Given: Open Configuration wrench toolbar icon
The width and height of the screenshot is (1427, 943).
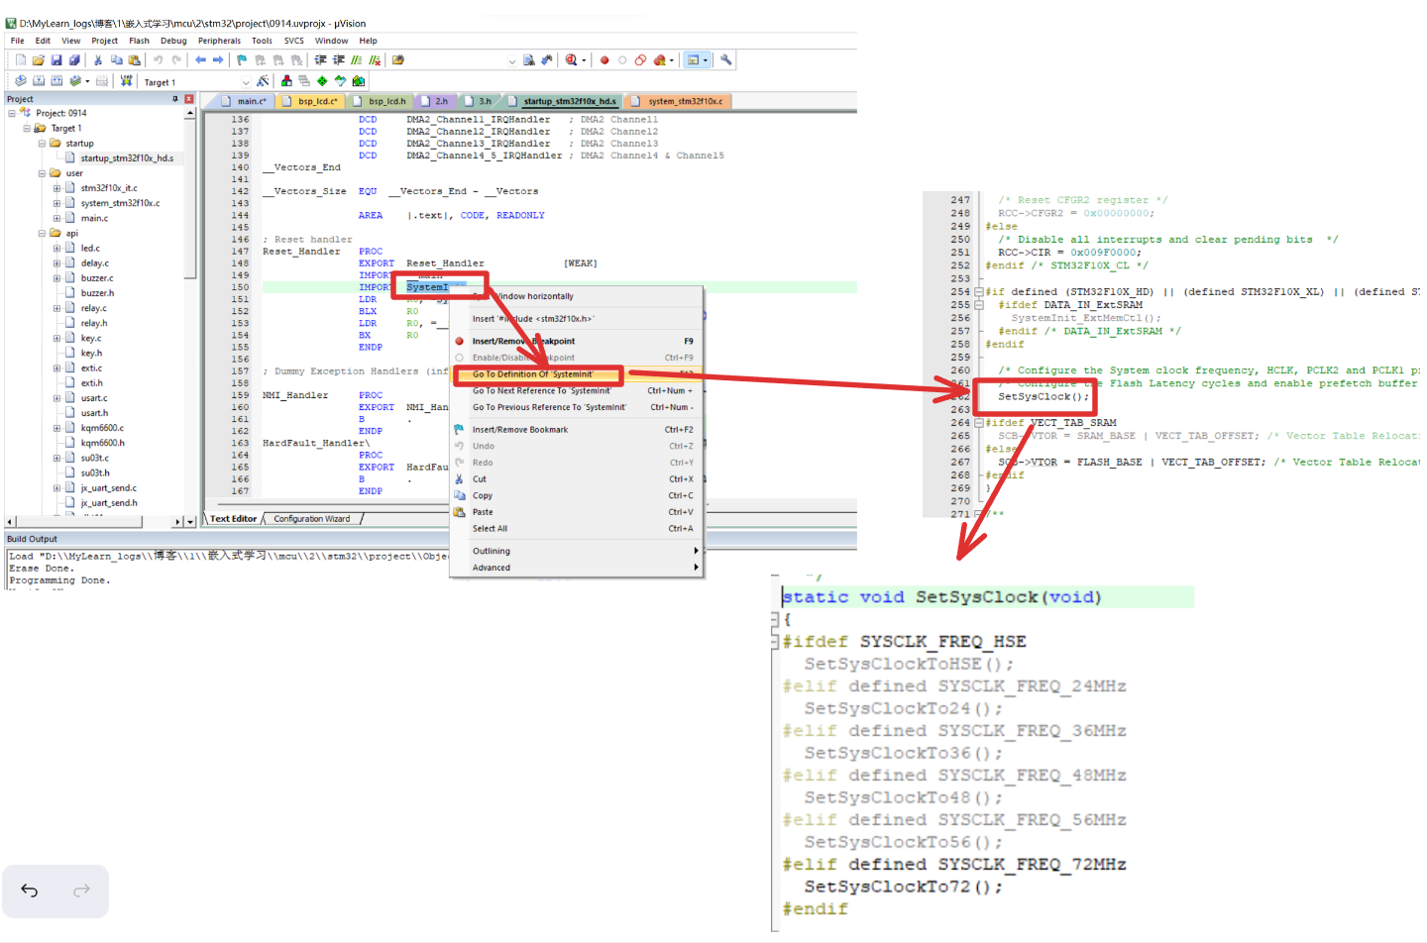Looking at the screenshot, I should [x=726, y=60].
